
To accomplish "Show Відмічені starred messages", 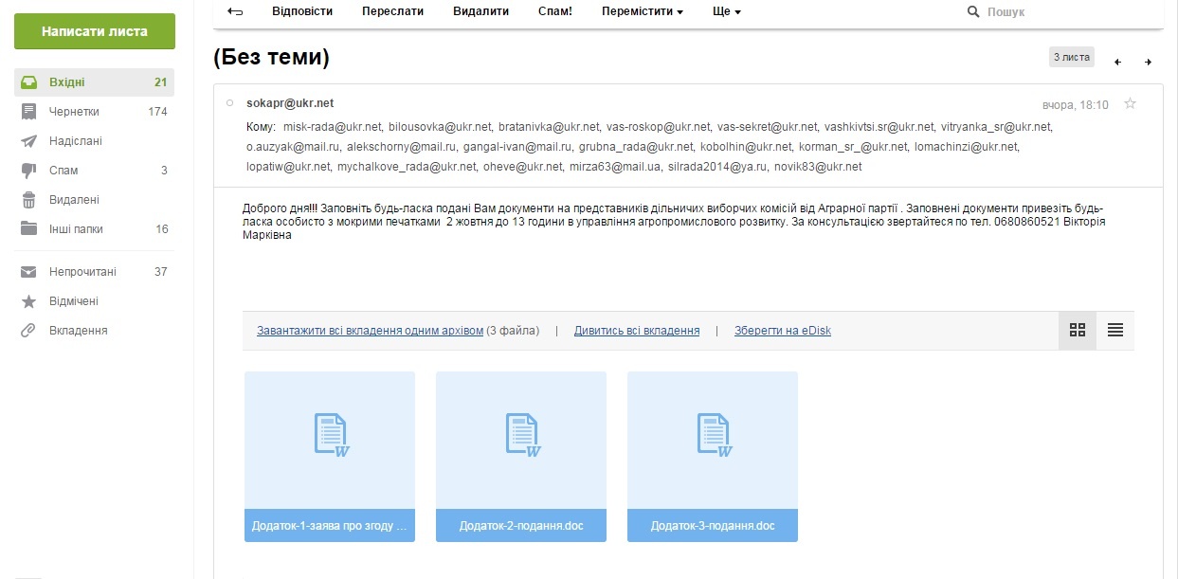I will click(73, 301).
